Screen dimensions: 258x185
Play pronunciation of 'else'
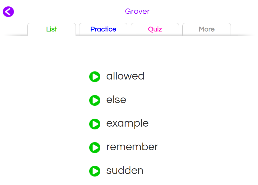[x=95, y=100]
